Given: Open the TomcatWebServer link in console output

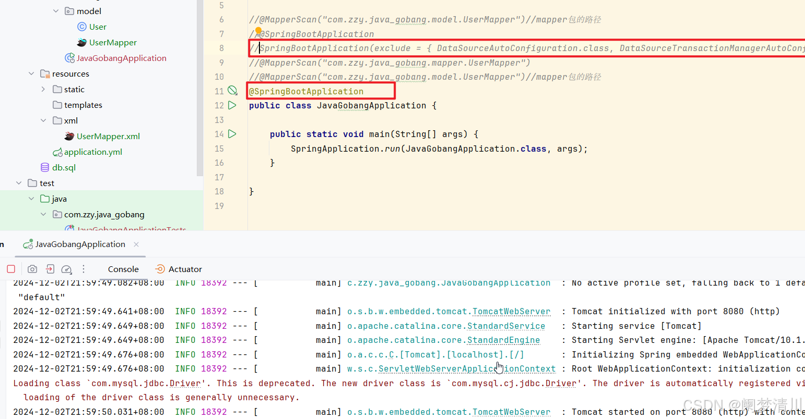Looking at the screenshot, I should tap(511, 311).
